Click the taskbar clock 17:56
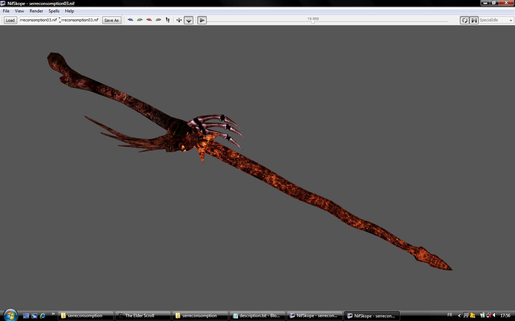515x321 pixels. [505, 316]
